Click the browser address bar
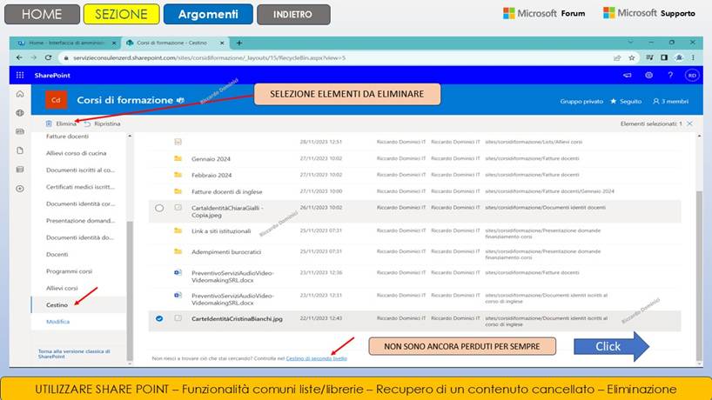The image size is (712, 400). coord(336,57)
